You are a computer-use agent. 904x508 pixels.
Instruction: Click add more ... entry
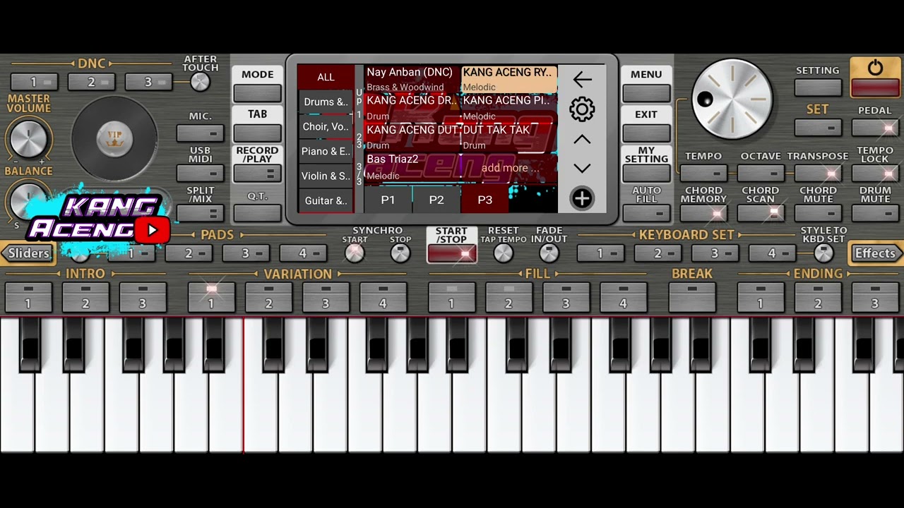tap(509, 168)
